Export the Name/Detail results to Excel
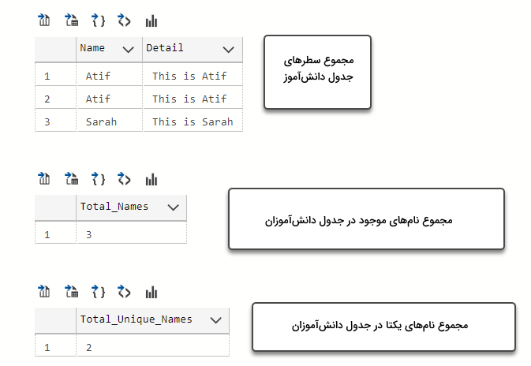The width and height of the screenshot is (531, 366). pyautogui.click(x=72, y=21)
